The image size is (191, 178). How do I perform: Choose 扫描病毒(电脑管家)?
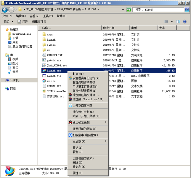tap(88, 135)
